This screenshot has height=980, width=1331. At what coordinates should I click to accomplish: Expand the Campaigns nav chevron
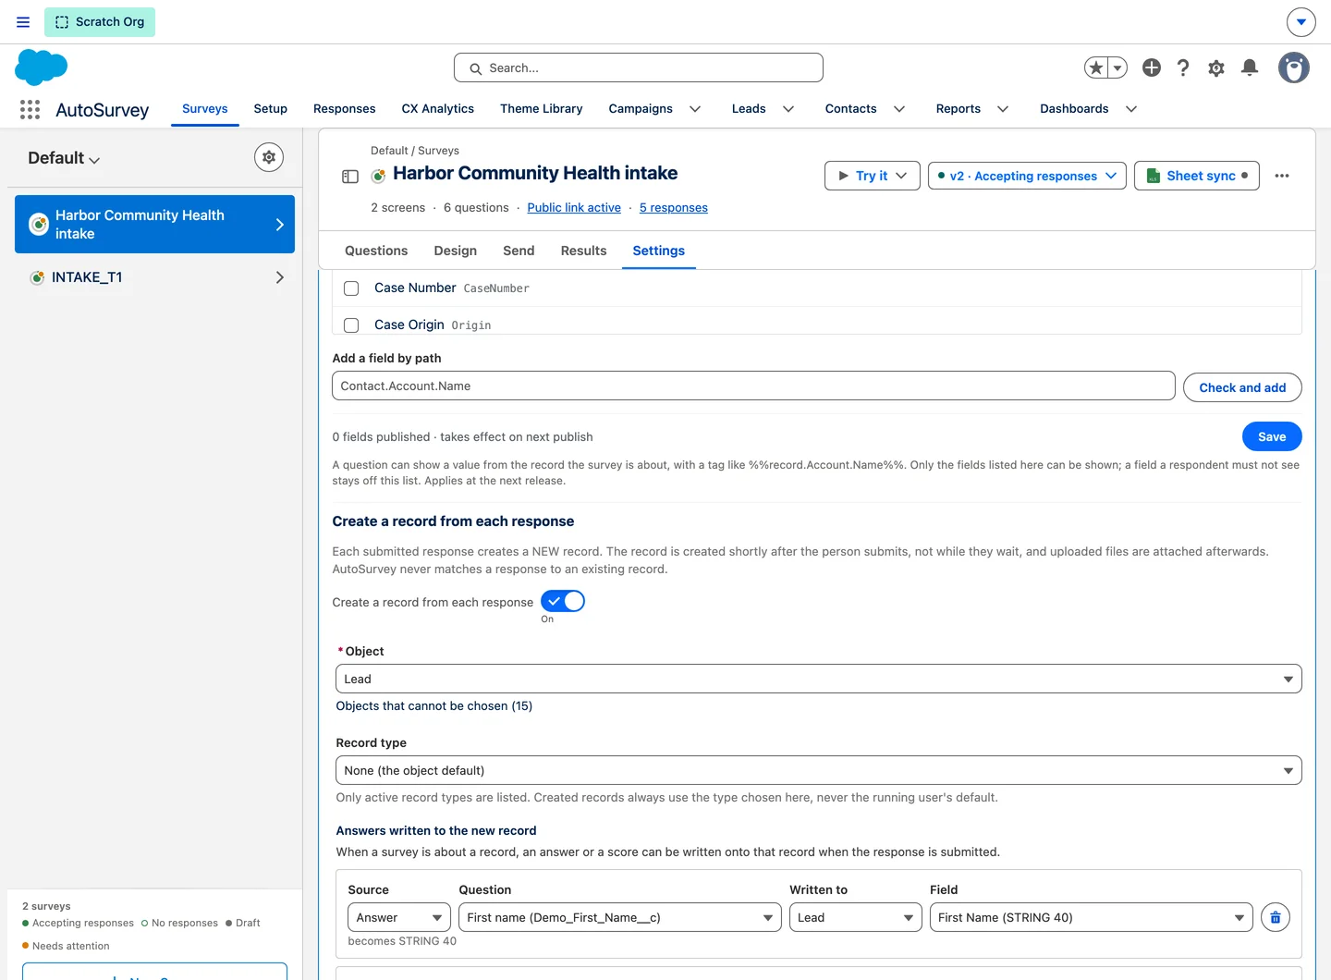(695, 109)
